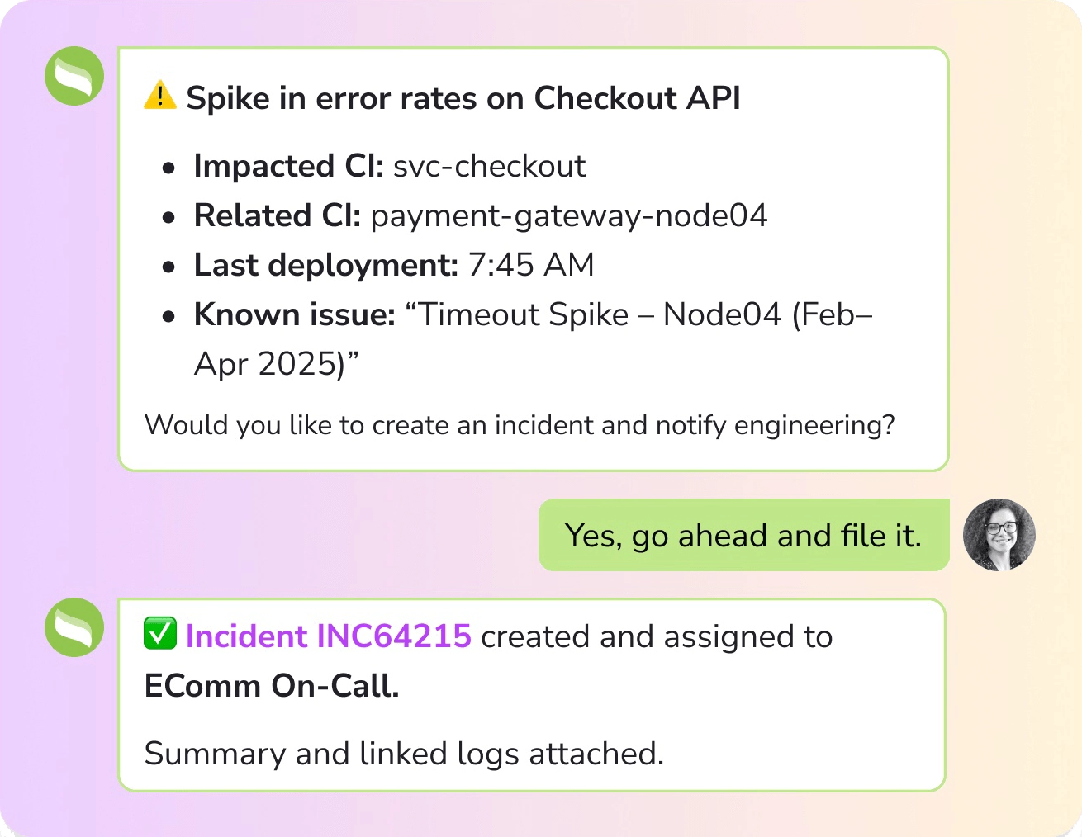Click the "Spike in error rates" alert title

[463, 98]
